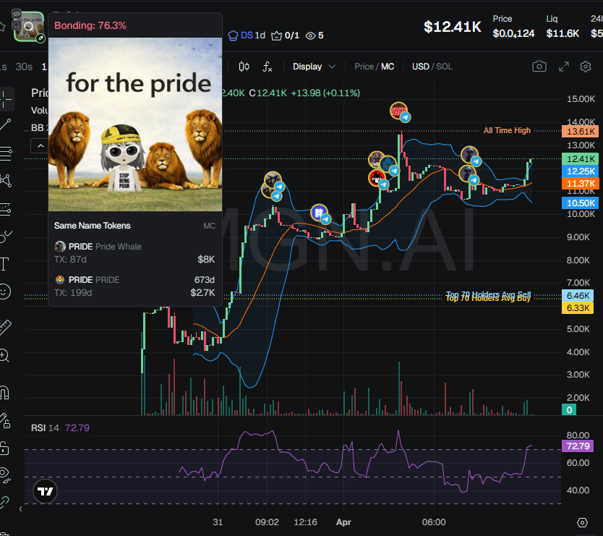Select the Text annotation tool
This screenshot has height=536, width=603.
tap(4, 264)
